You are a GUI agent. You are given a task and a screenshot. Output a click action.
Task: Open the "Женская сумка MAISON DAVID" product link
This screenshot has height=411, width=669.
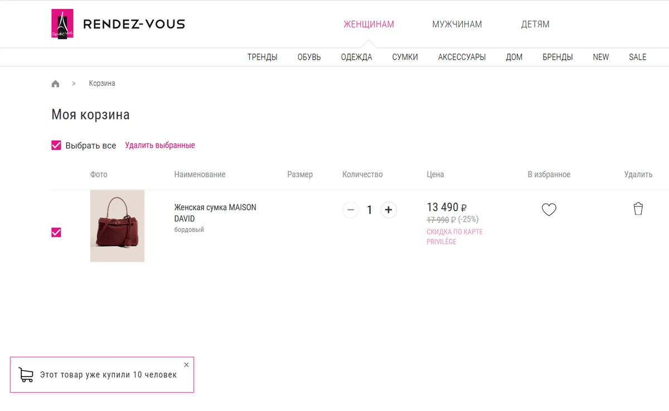[215, 213]
